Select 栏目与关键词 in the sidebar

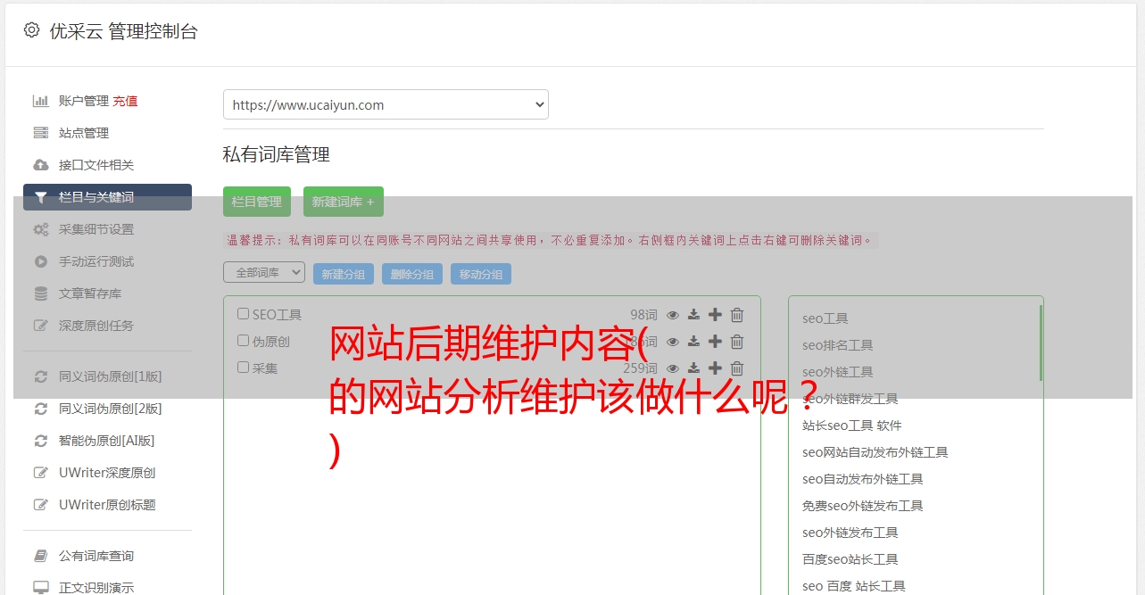point(107,197)
